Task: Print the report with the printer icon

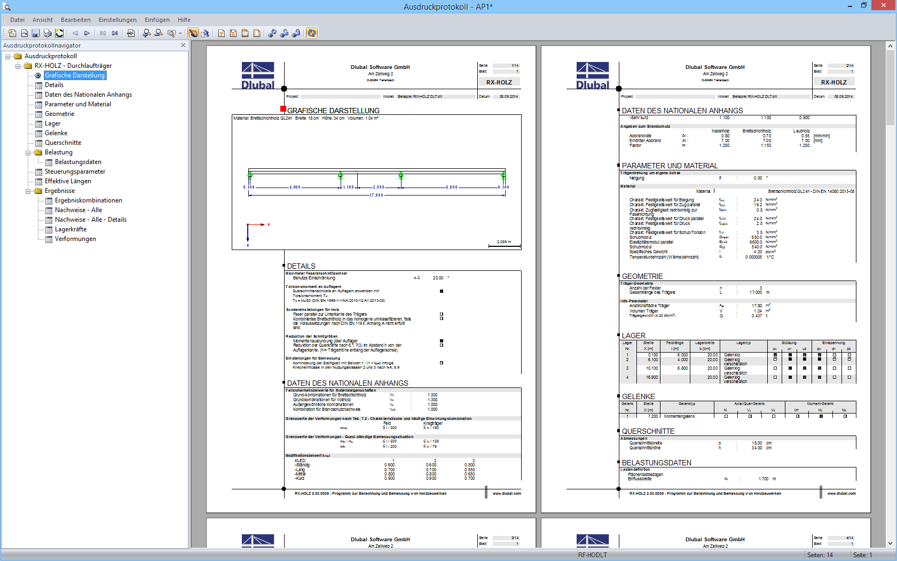Action: pos(48,33)
